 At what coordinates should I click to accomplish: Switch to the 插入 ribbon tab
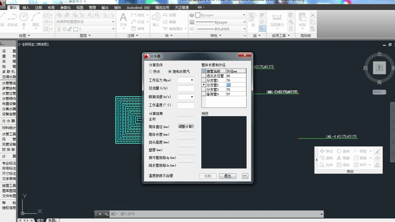pos(26,7)
